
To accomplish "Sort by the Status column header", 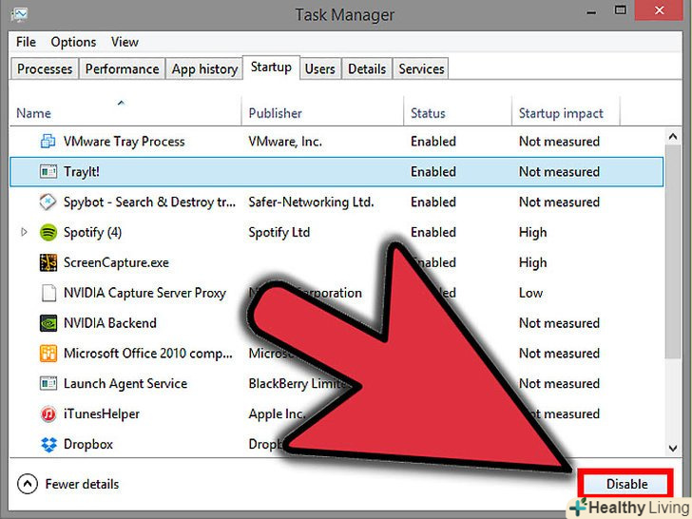I will click(428, 113).
